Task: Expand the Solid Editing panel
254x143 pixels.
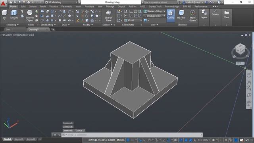Action: point(48,25)
